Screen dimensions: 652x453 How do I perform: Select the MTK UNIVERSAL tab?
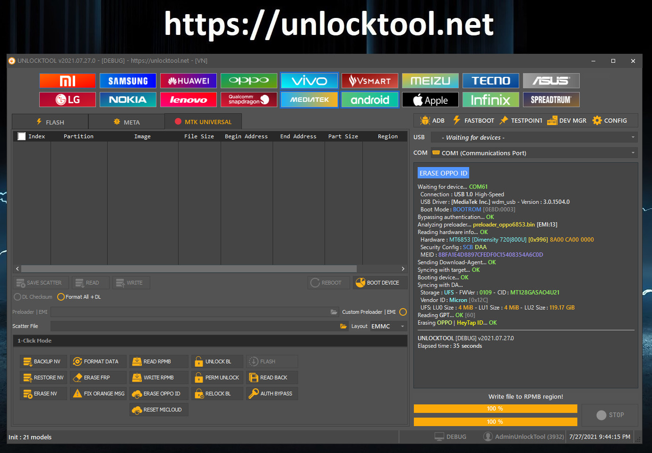[203, 122]
